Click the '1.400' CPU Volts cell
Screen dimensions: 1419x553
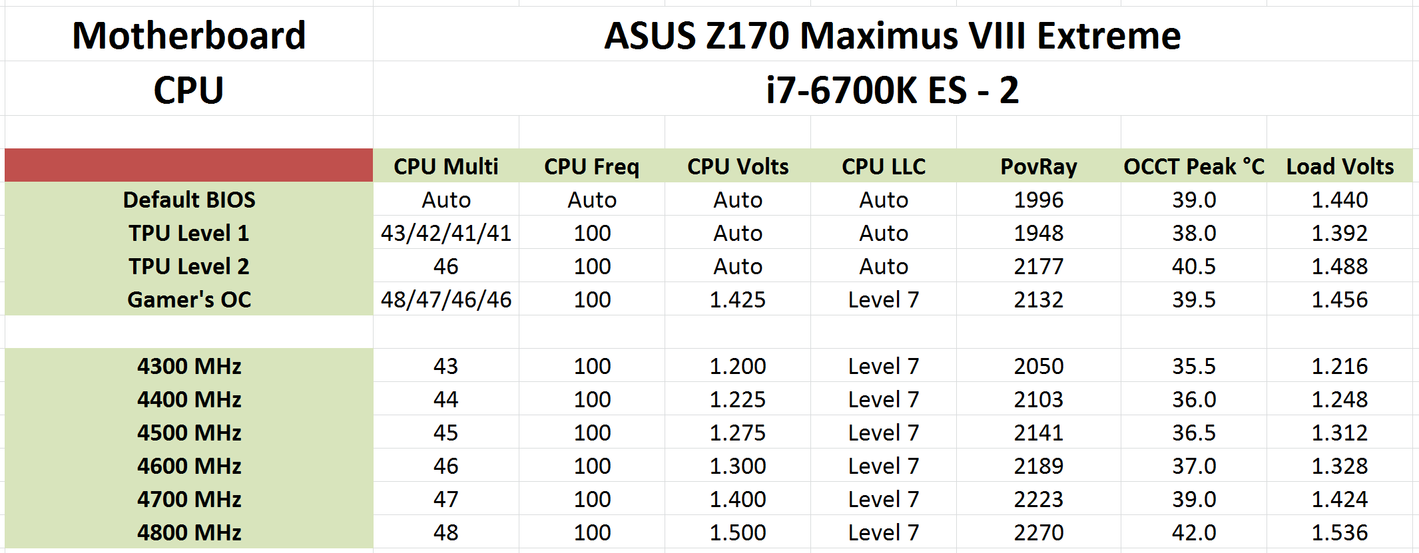(x=738, y=498)
